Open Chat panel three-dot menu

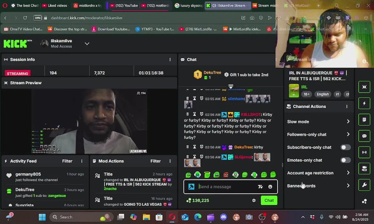coord(276,59)
